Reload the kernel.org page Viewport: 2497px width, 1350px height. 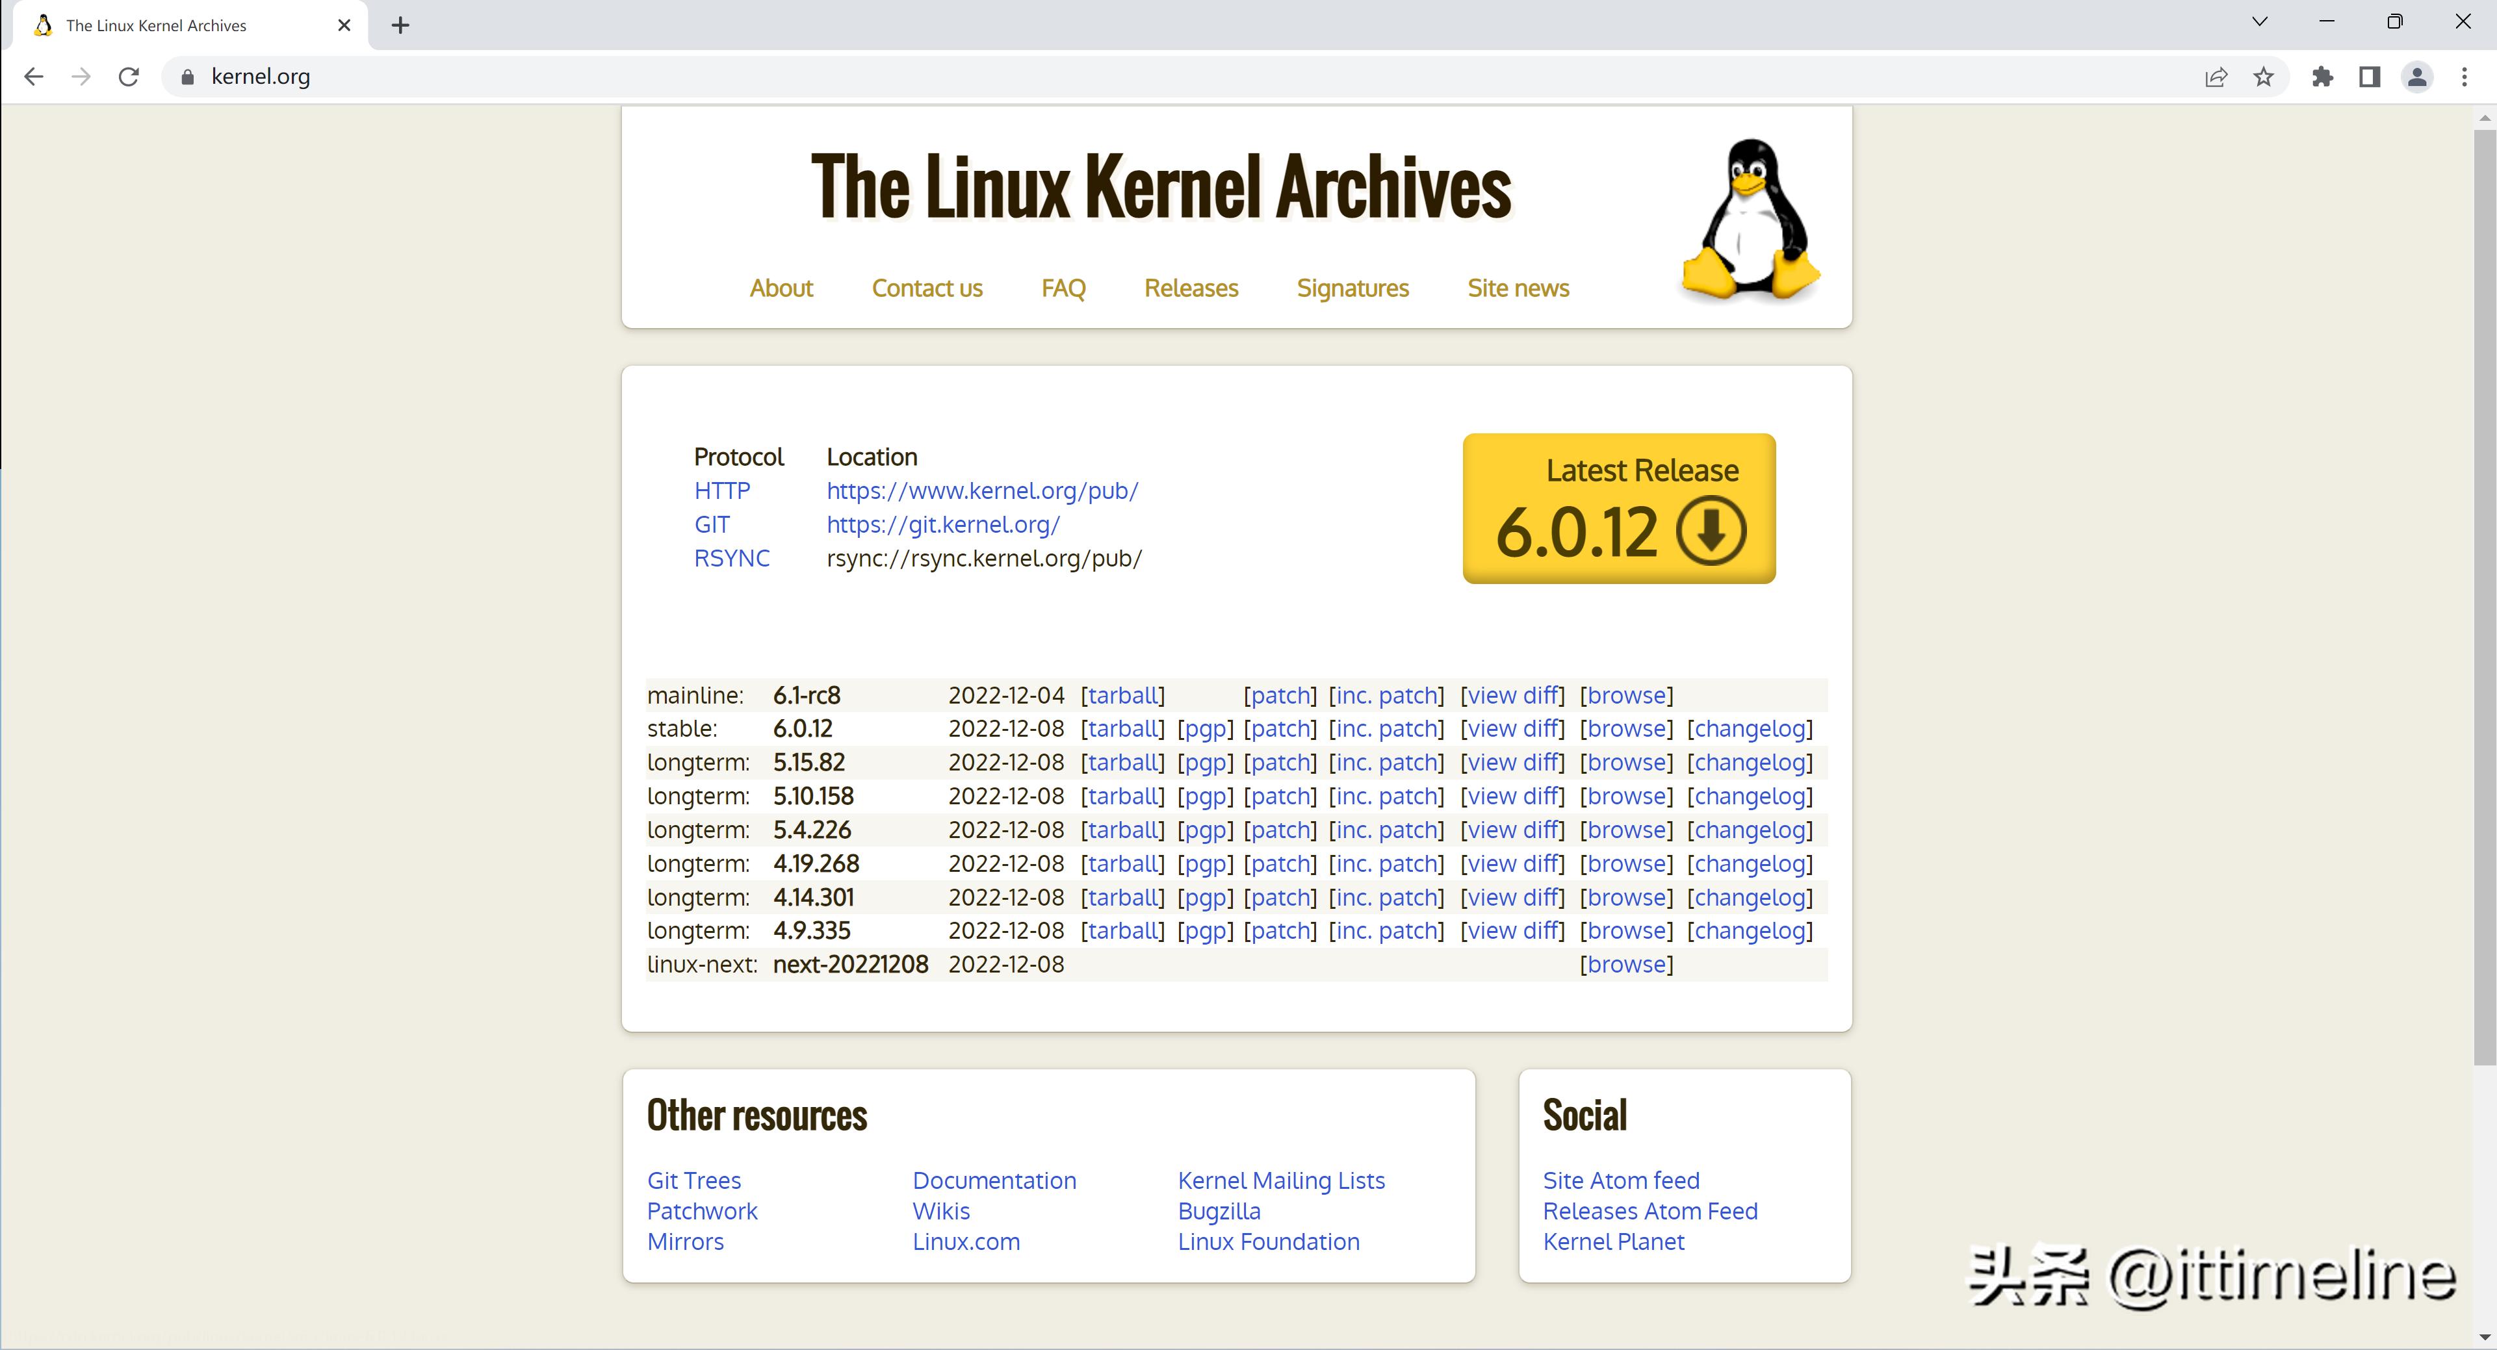click(x=129, y=77)
